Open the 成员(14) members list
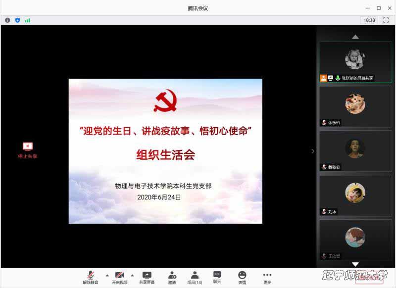The height and width of the screenshot is (288, 396). click(195, 277)
